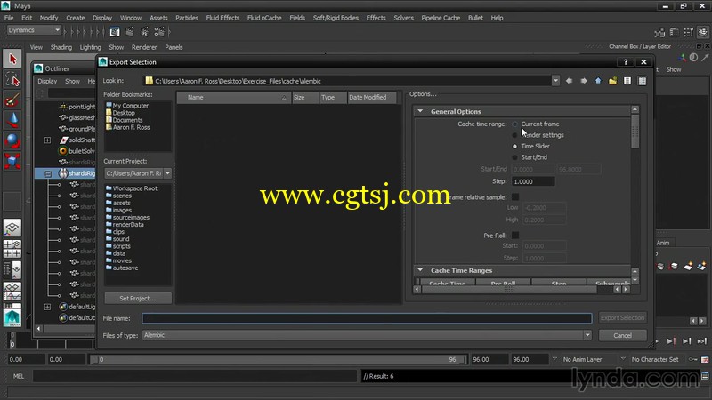
Task: Open the Bullet menu
Action: click(475, 18)
